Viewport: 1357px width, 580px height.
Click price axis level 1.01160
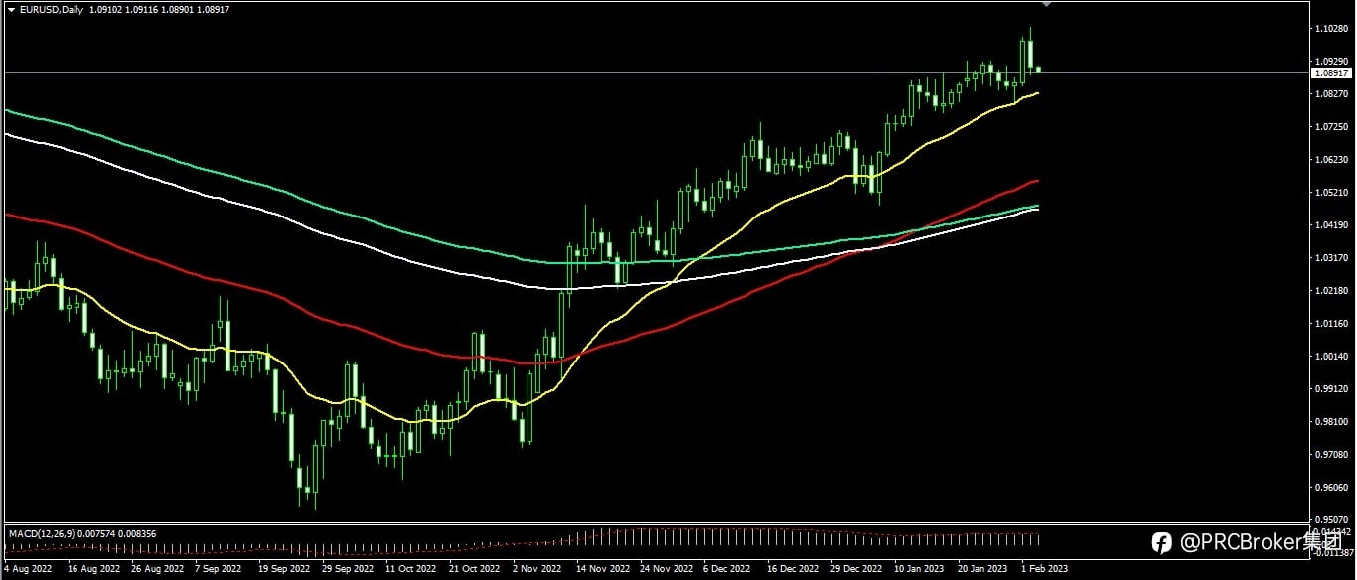(x=1330, y=323)
